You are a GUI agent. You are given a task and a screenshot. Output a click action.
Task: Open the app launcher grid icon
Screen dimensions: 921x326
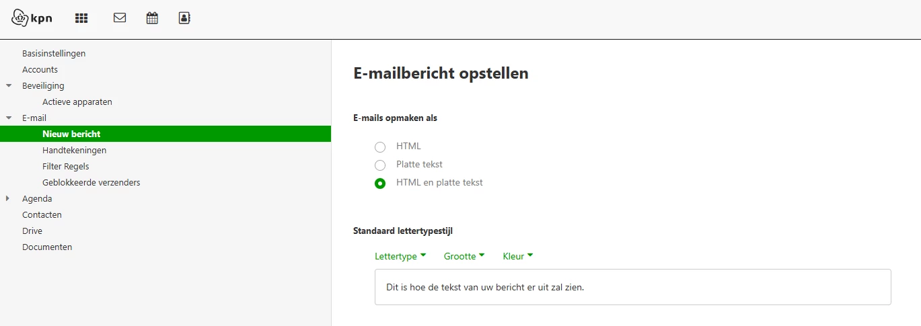coord(81,18)
